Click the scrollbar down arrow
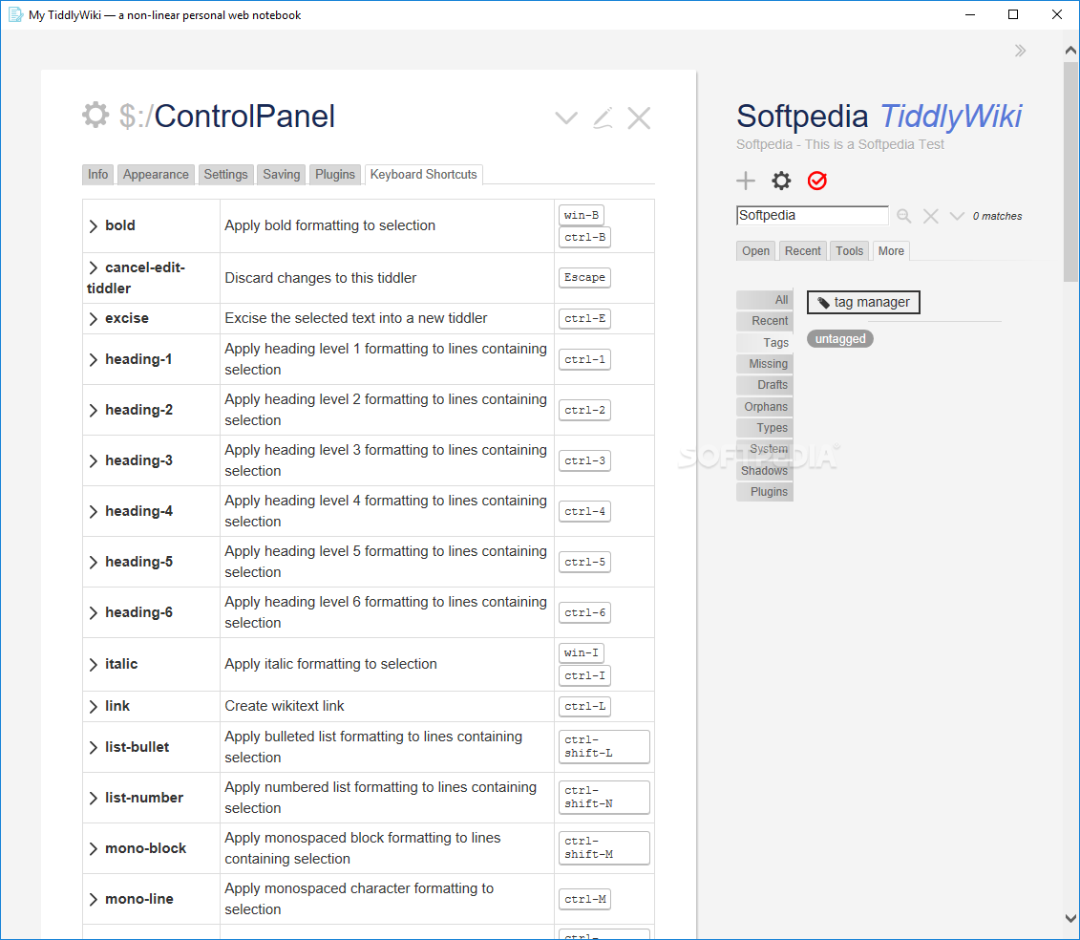This screenshot has width=1080, height=940. tap(1071, 919)
